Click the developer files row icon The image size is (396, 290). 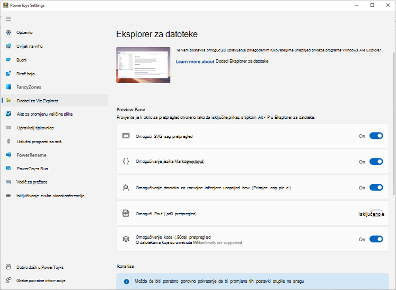pos(126,188)
